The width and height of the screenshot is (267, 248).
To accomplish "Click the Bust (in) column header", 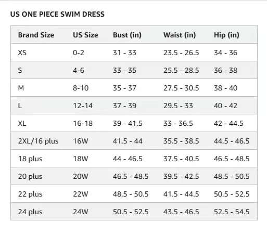I will click(x=127, y=35).
